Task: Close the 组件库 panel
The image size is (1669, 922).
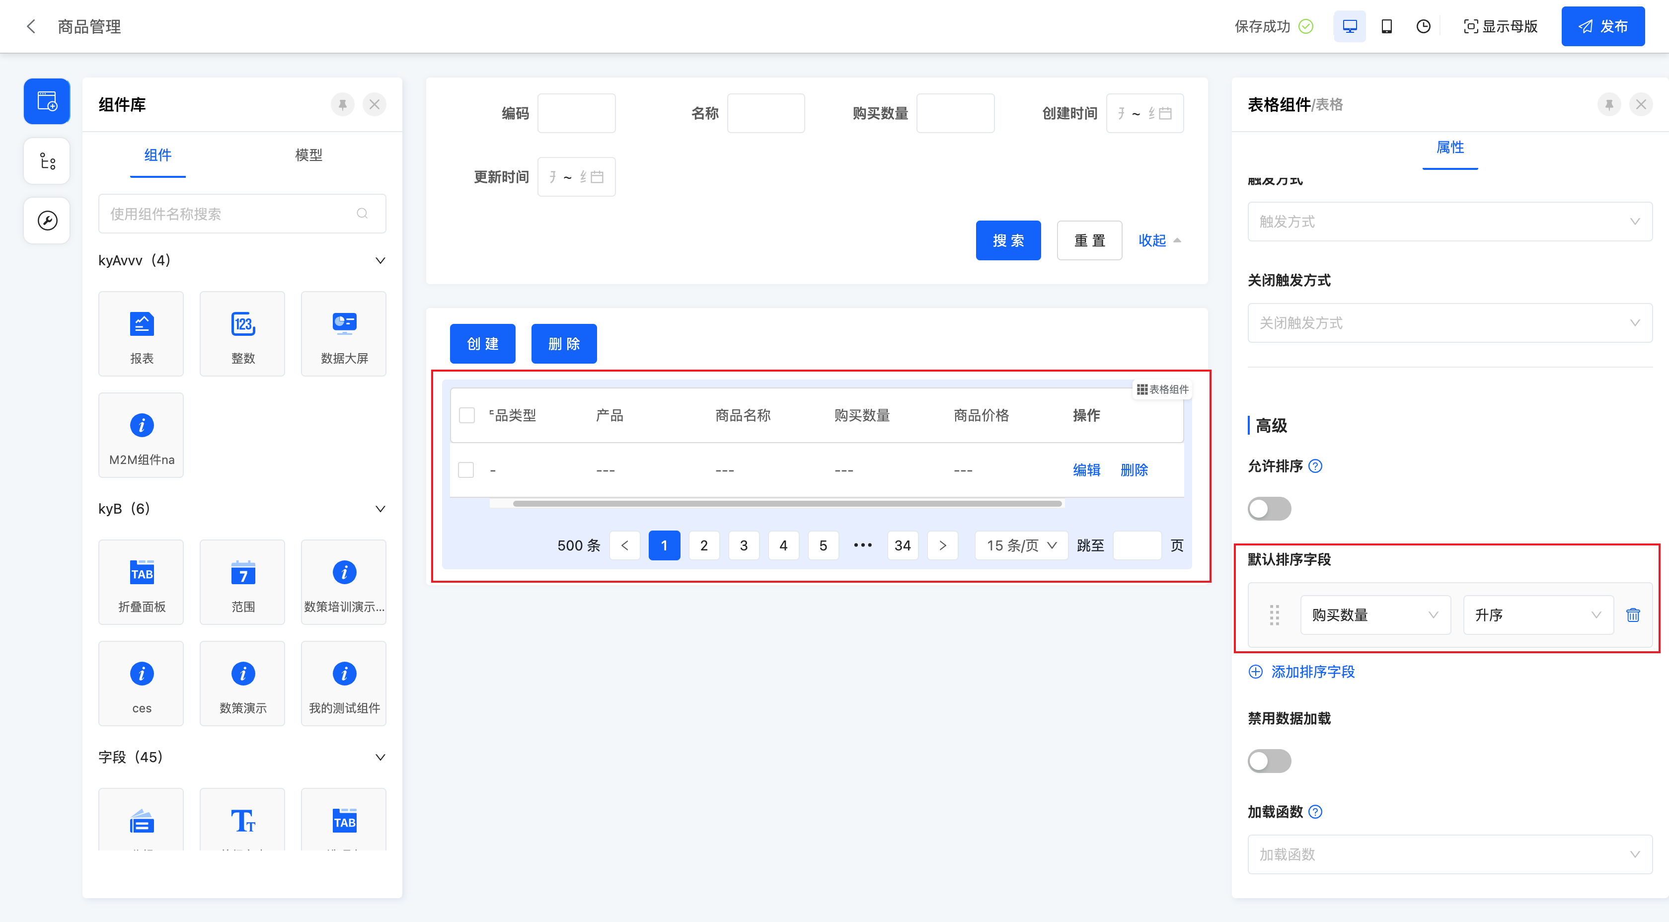Action: (375, 104)
